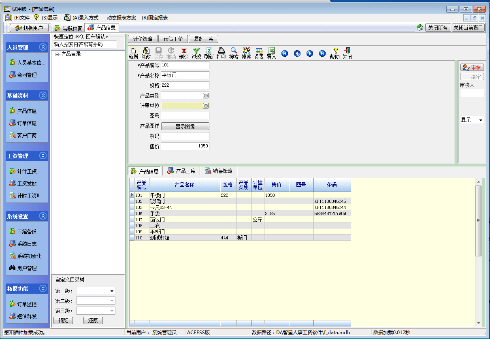Switch to the 导航页面 tab
490x339 pixels.
68,28
